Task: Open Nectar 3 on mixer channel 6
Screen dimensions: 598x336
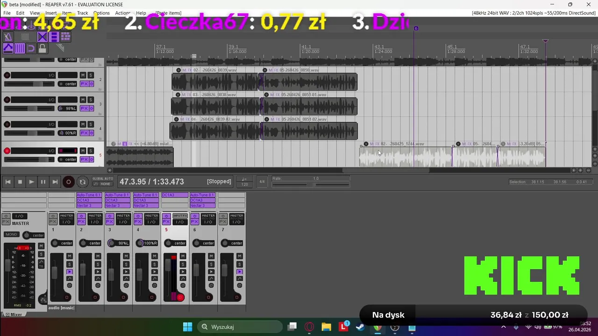Action: pyautogui.click(x=202, y=205)
